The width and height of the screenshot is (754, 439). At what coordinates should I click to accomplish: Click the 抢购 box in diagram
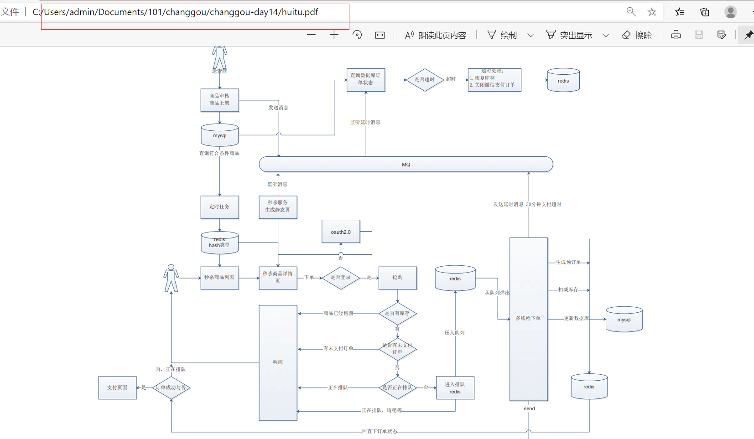coord(397,278)
